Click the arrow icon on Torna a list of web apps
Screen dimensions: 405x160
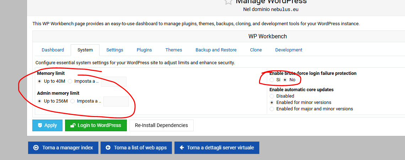pos(108,148)
